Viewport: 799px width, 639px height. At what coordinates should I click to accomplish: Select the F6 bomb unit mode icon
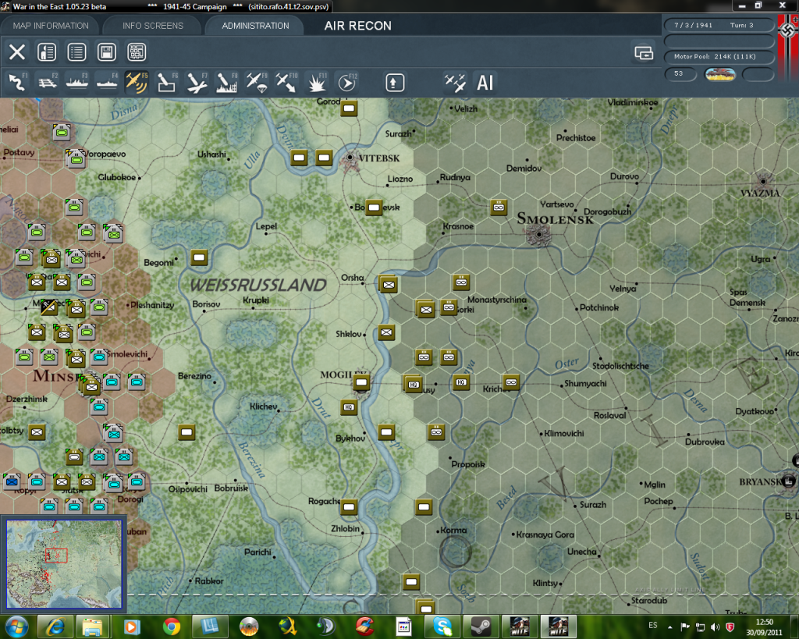(167, 83)
